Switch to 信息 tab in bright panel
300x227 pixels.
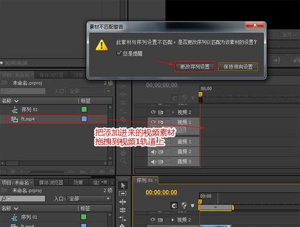pos(96,183)
